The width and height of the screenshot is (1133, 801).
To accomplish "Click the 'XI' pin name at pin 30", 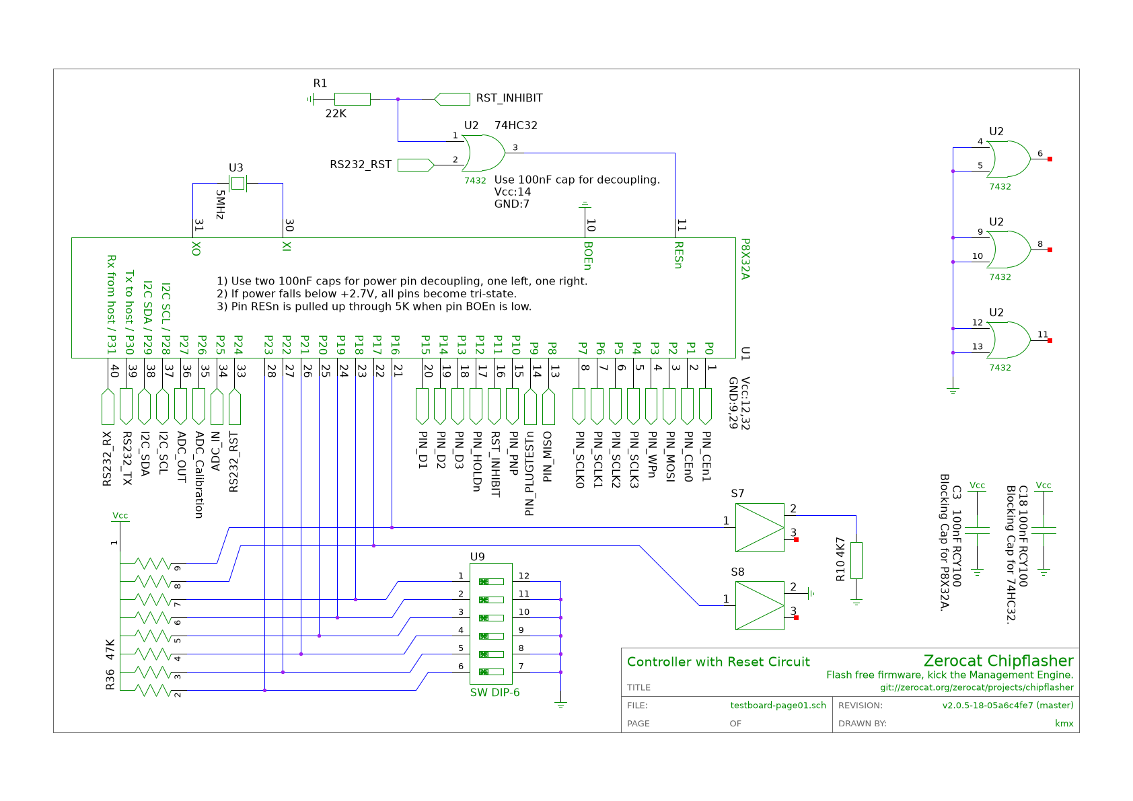I will (x=287, y=246).
